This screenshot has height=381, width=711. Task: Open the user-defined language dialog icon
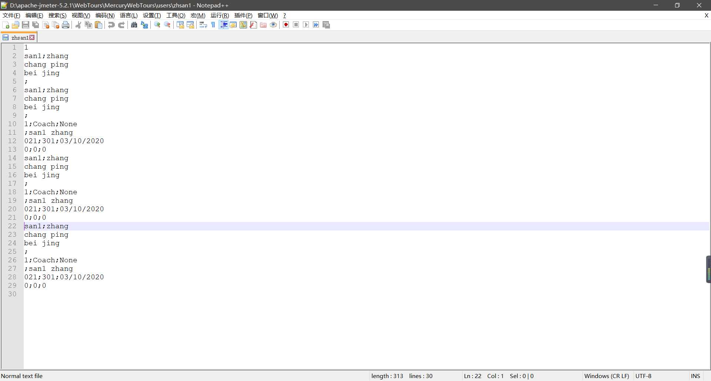coord(233,25)
